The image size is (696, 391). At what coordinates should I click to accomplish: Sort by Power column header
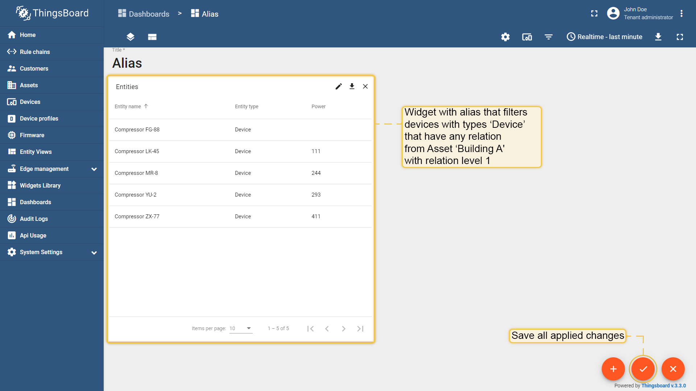tap(319, 106)
